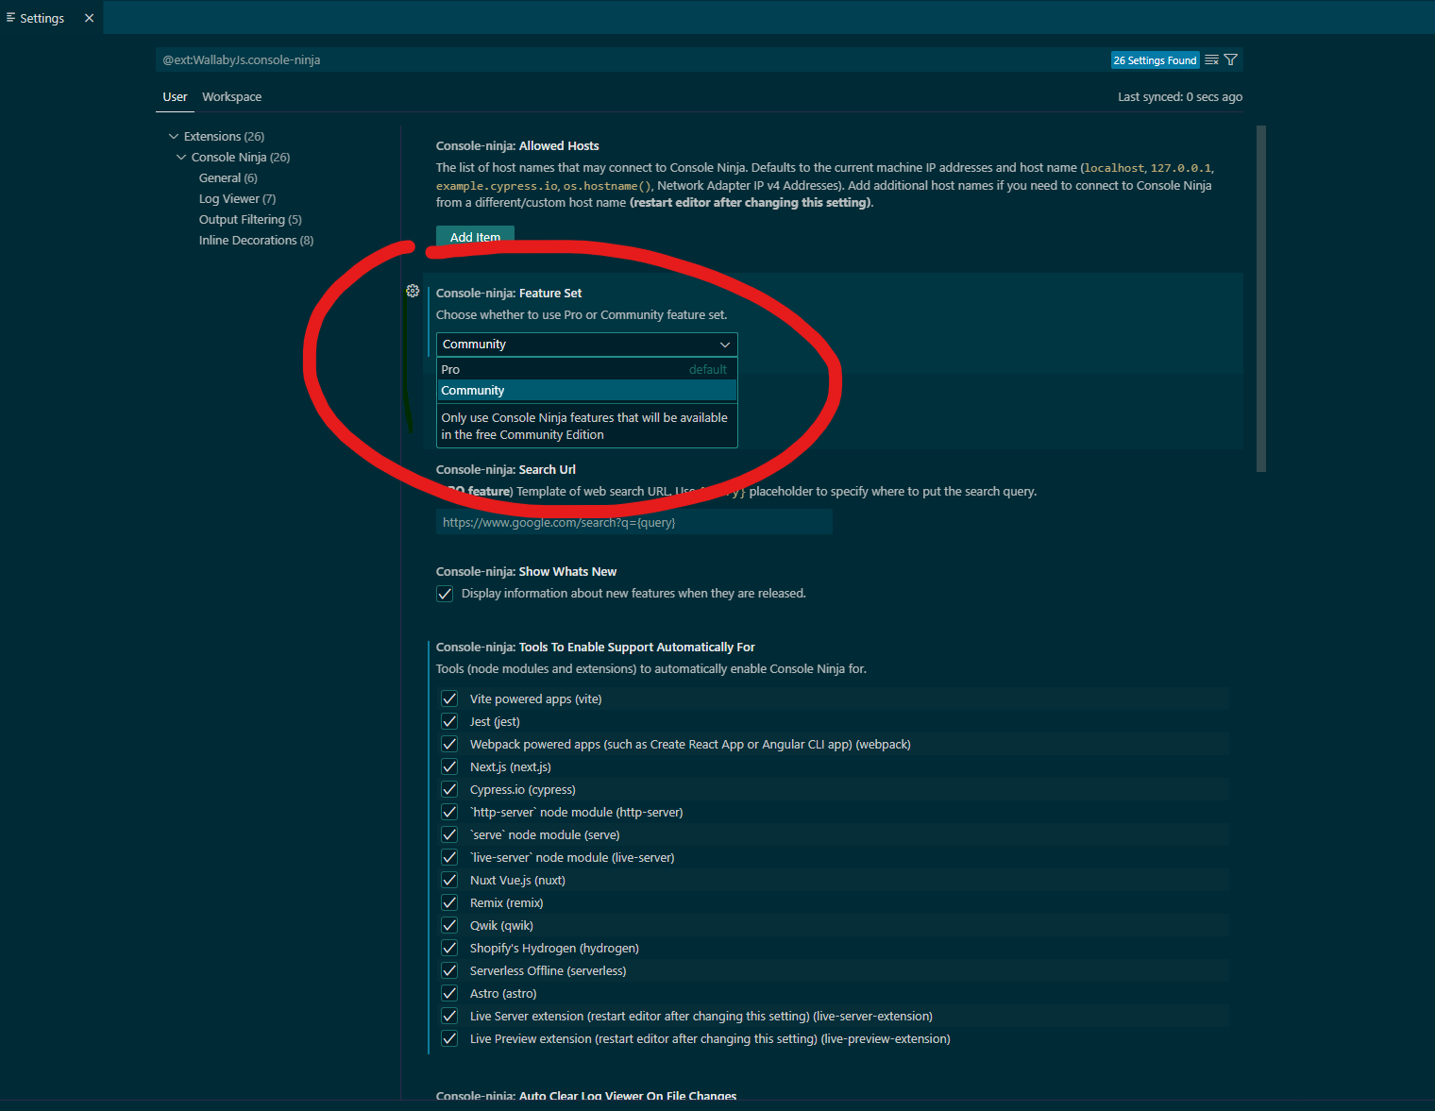Select the User settings tab
Screen dimensions: 1435x1111
175,96
